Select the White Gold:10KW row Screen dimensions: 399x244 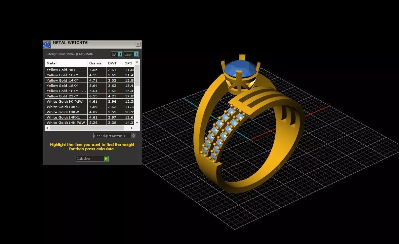(x=90, y=112)
